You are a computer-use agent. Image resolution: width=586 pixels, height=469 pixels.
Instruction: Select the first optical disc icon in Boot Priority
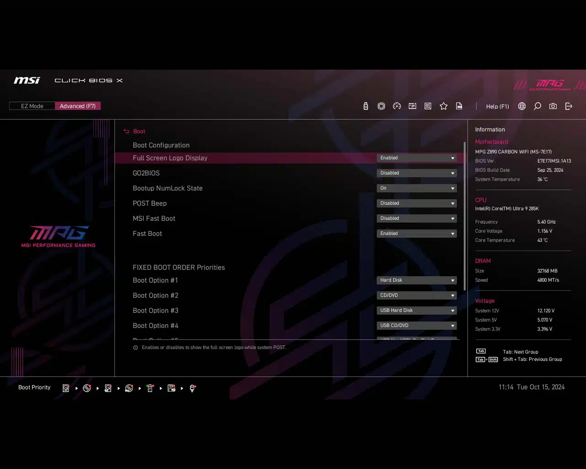click(x=87, y=388)
